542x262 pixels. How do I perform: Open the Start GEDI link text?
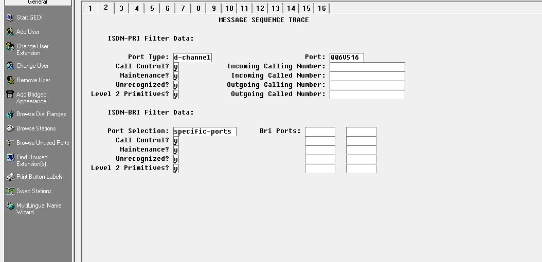tap(29, 17)
